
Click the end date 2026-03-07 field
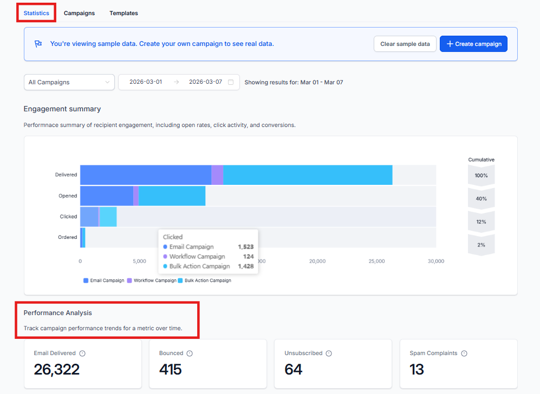click(x=205, y=82)
